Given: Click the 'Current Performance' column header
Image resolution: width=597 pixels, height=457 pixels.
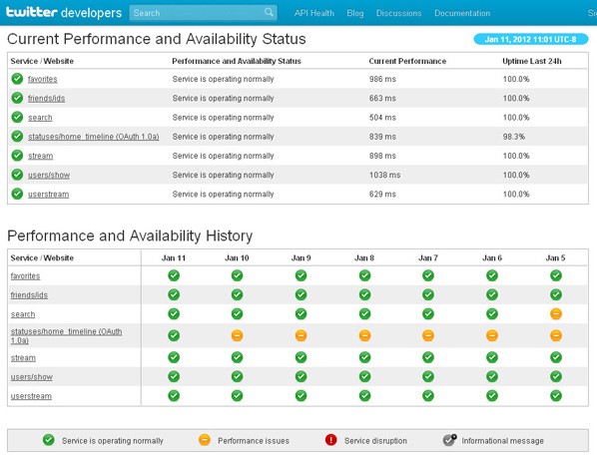Looking at the screenshot, I should click(407, 61).
